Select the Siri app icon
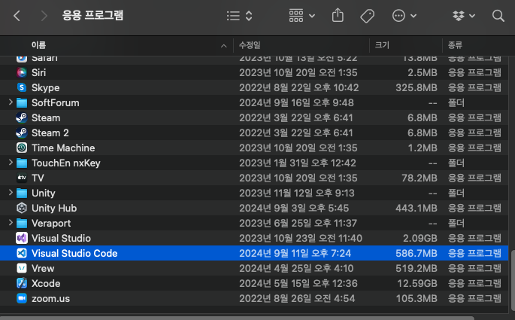 click(22, 72)
